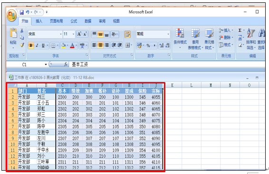Apply the red font color
The image size is (269, 174).
coord(72,46)
